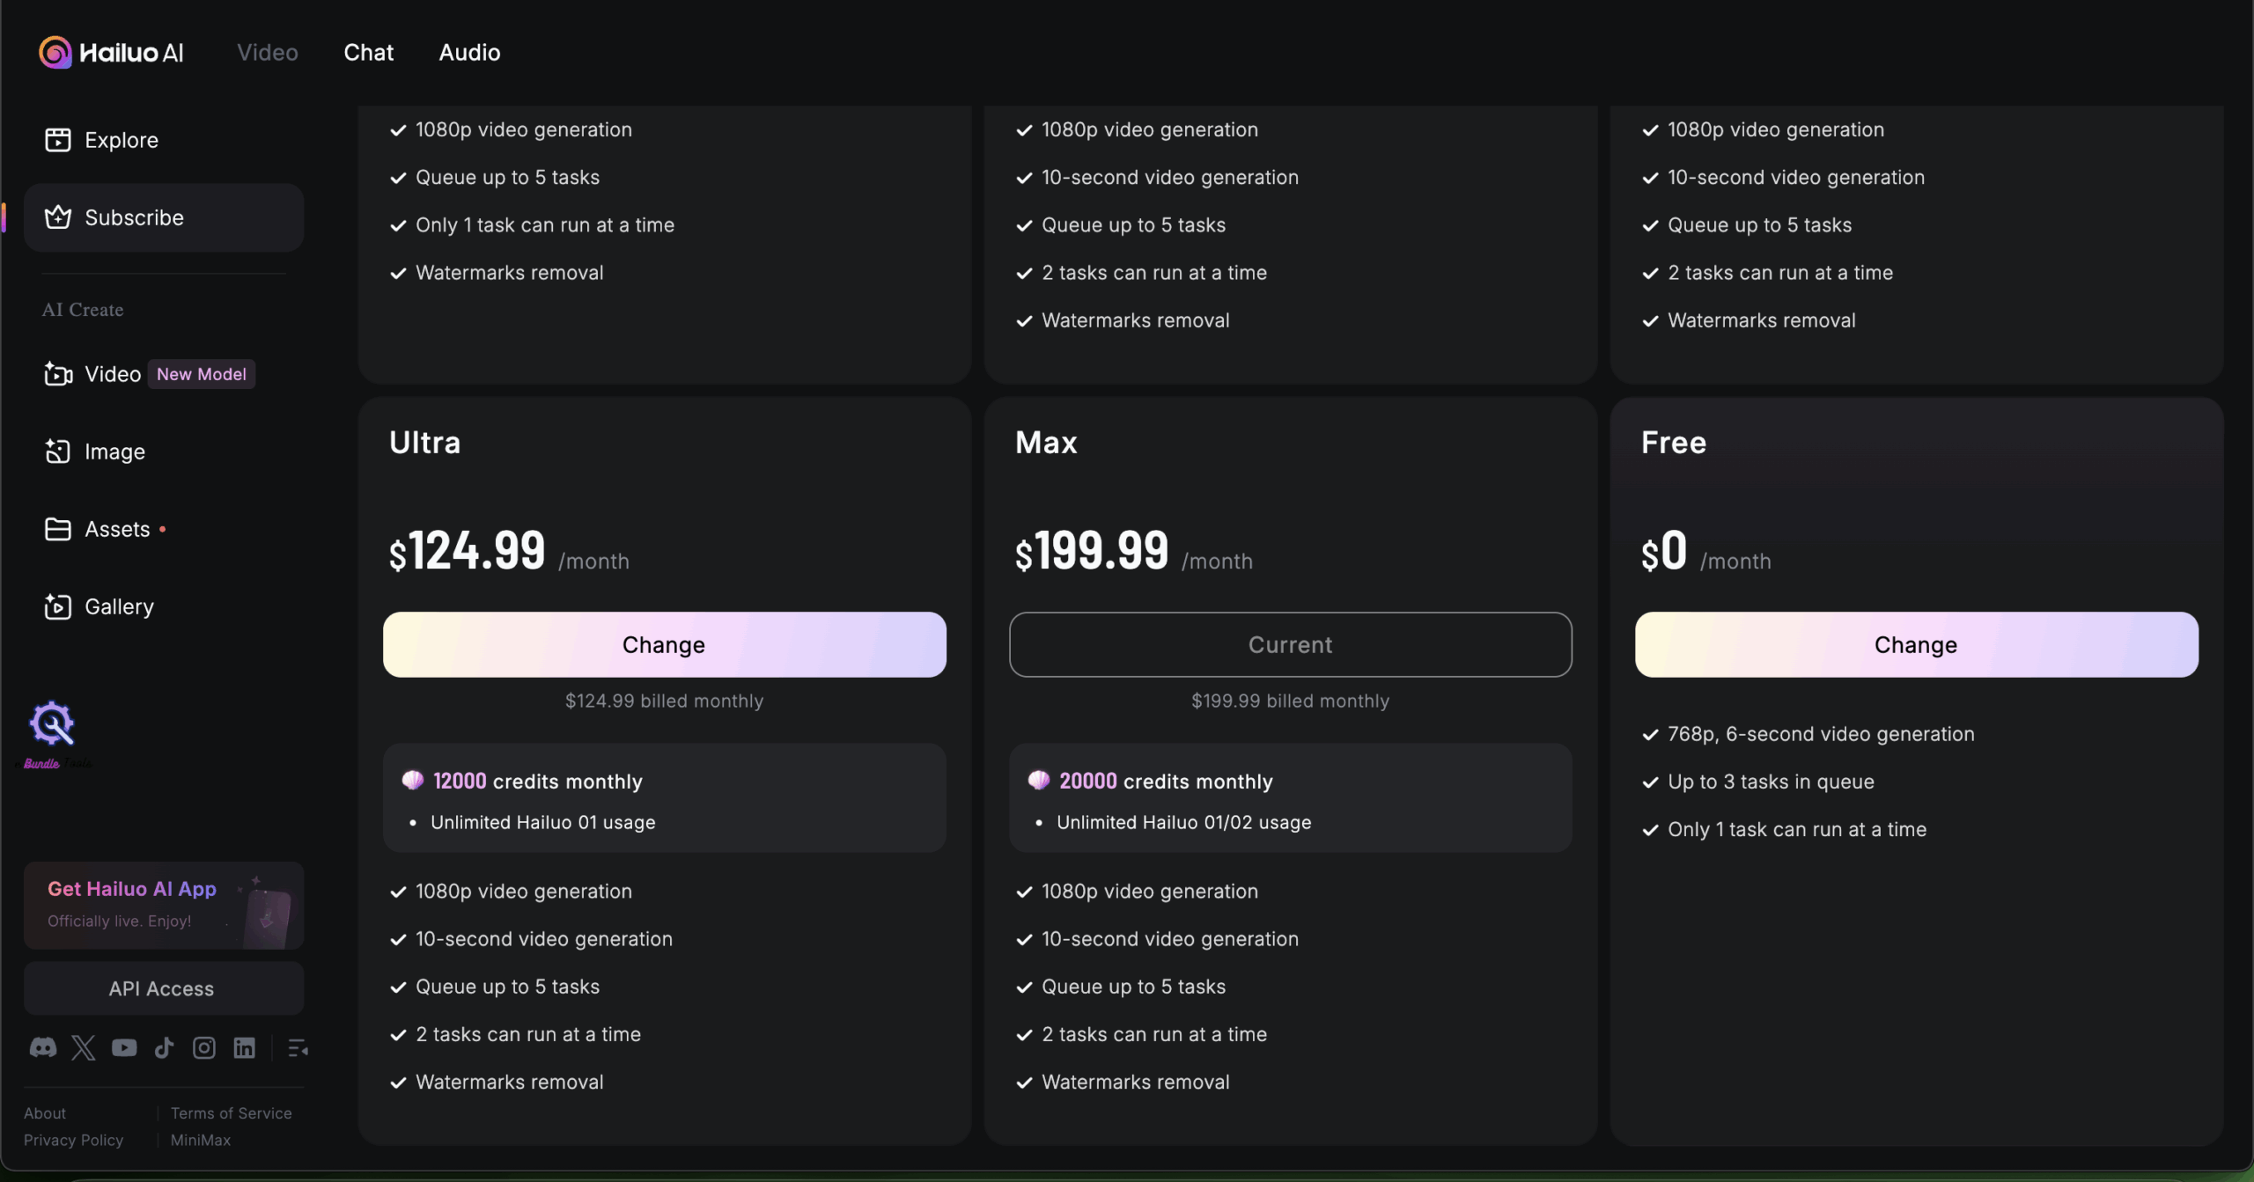The height and width of the screenshot is (1182, 2254).
Task: Click the Bundle gear icon in sidebar
Action: [52, 725]
